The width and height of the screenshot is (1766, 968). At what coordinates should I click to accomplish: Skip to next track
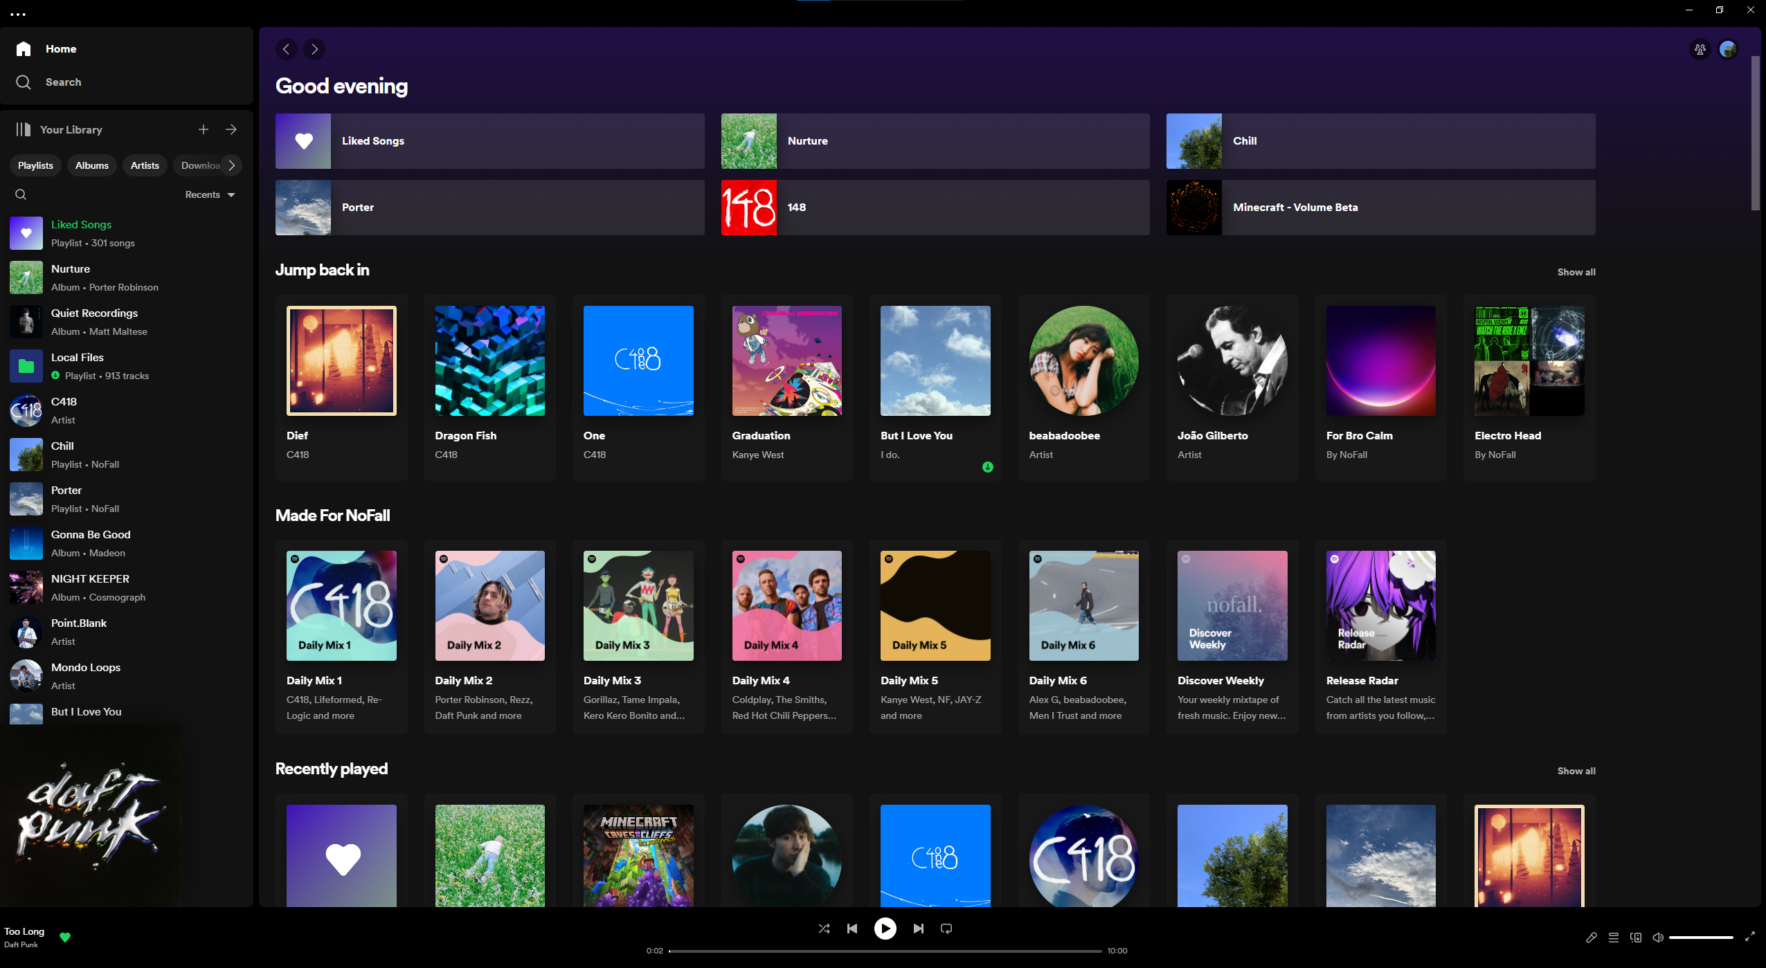coord(918,929)
